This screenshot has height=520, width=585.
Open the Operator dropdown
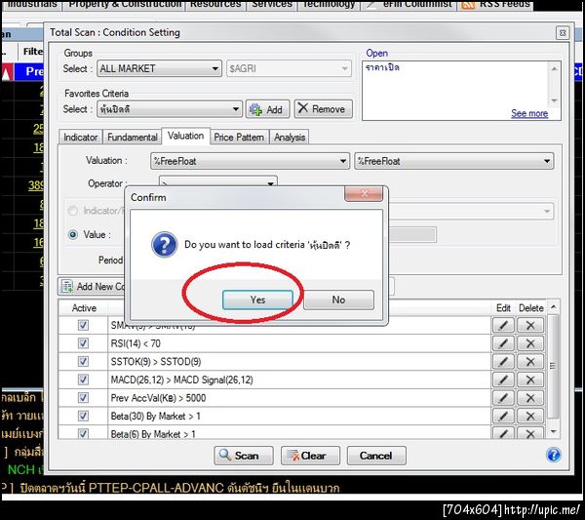tap(218, 182)
